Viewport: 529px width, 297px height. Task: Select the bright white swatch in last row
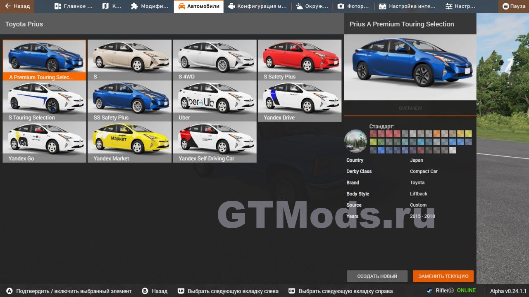pyautogui.click(x=453, y=150)
